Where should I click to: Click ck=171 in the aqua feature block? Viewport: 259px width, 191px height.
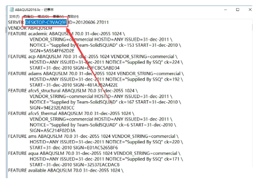172,159
